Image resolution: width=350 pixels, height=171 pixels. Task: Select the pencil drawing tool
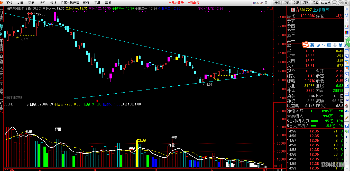[347, 117]
